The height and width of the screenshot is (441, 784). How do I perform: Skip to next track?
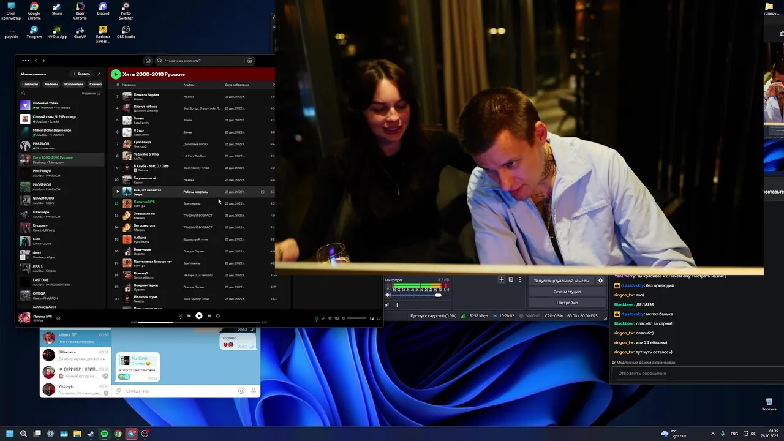click(209, 316)
